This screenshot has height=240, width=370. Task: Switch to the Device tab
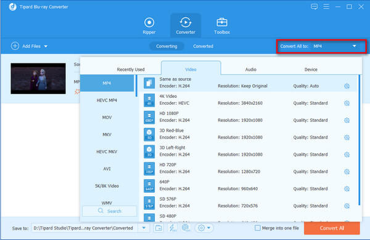[311, 70]
